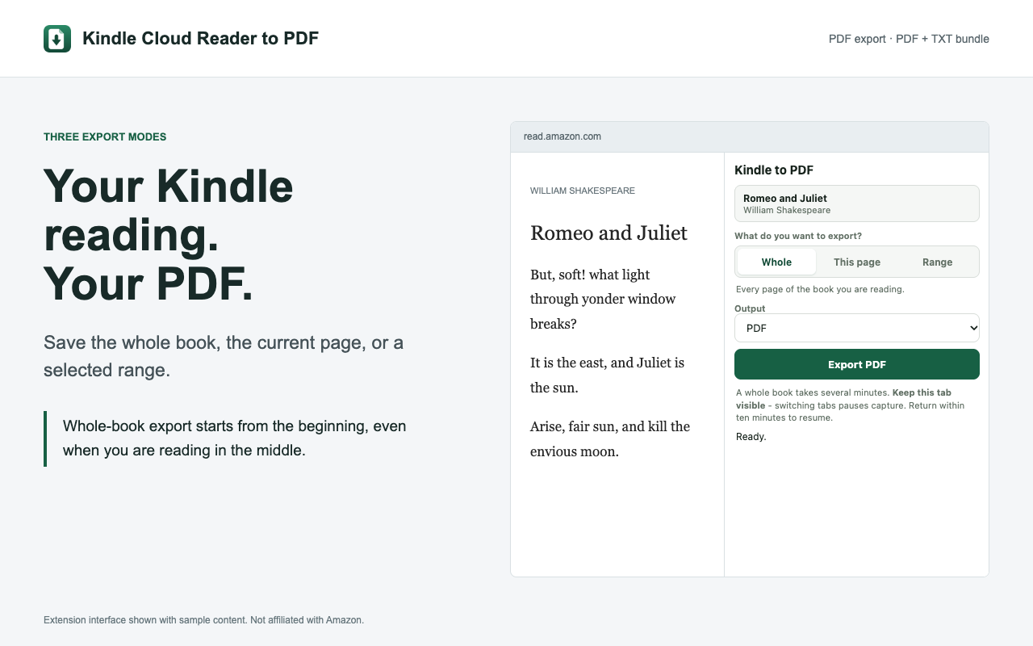Click the 'Keep this tab visible' notice
Image resolution: width=1033 pixels, height=646 pixels.
(851, 405)
